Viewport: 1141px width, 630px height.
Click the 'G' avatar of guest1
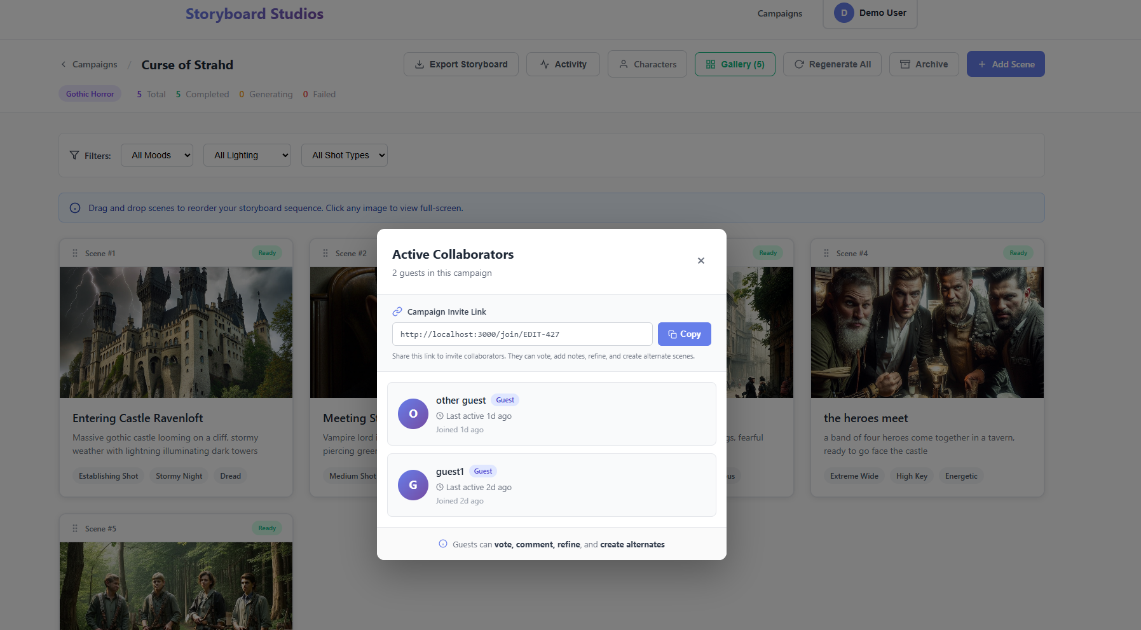tap(413, 485)
